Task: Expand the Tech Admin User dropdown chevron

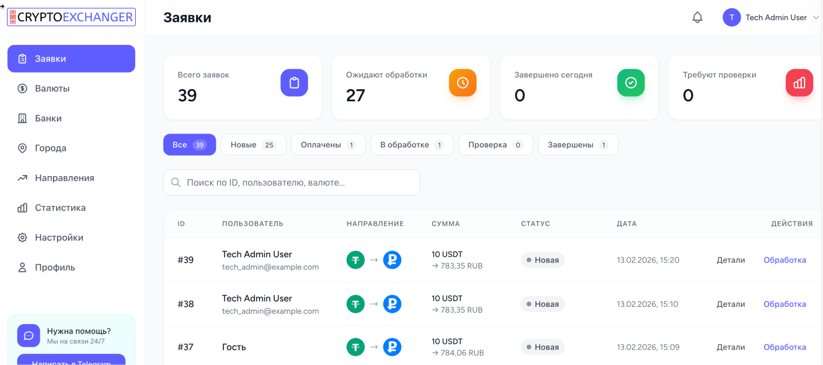Action: pyautogui.click(x=816, y=18)
